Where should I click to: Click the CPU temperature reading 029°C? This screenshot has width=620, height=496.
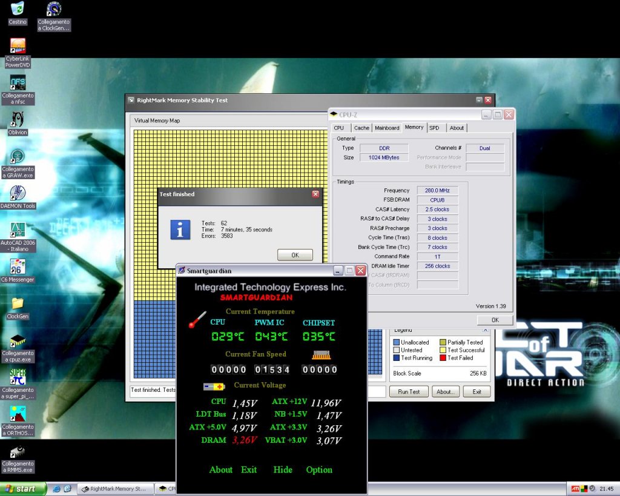[228, 337]
